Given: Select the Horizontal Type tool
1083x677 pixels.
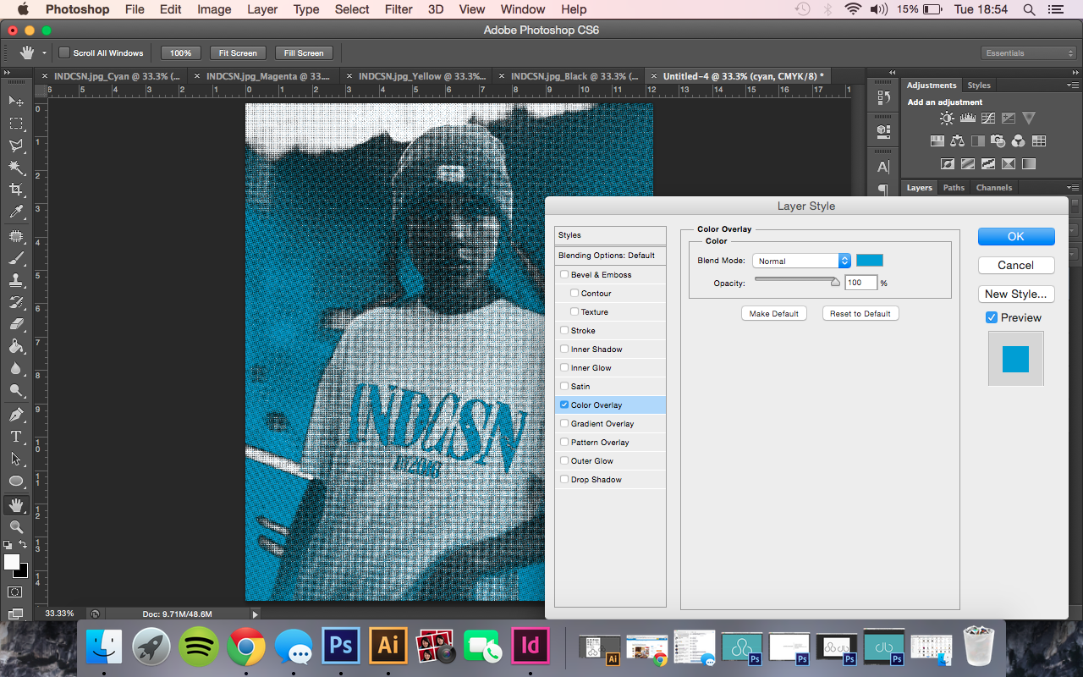Looking at the screenshot, I should click(16, 437).
